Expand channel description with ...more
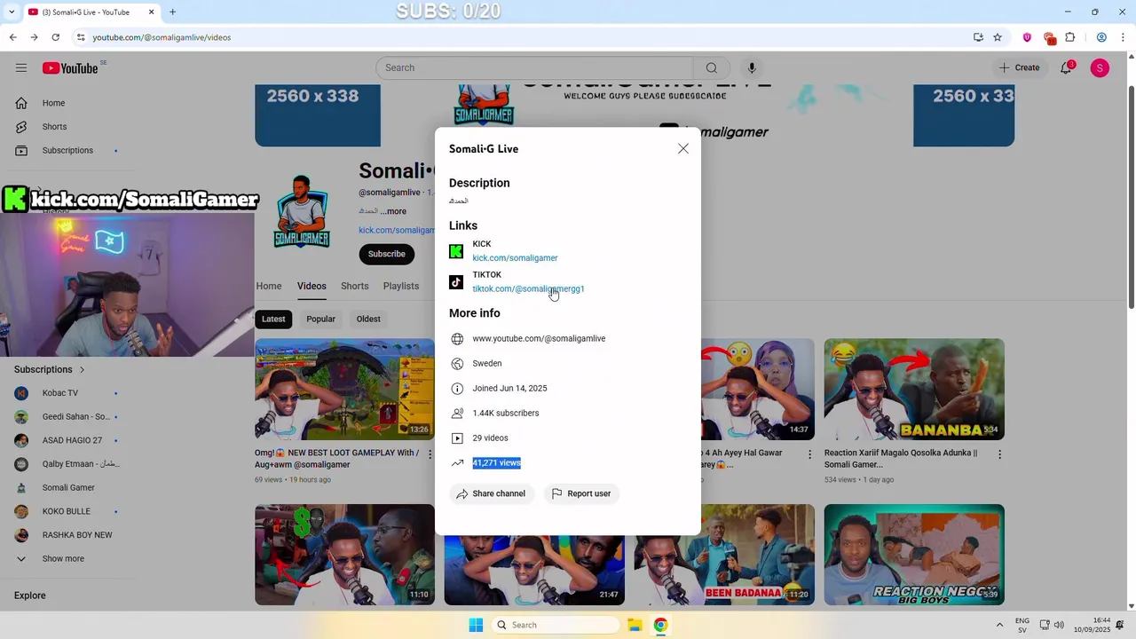The image size is (1136, 639). 393,211
